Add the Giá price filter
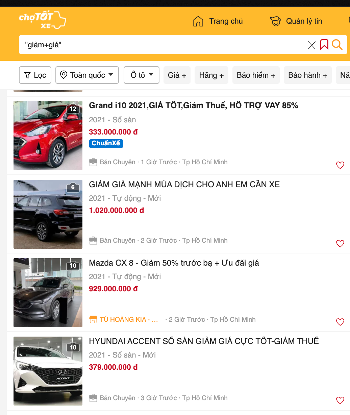Image resolution: width=350 pixels, height=415 pixels. pos(177,75)
